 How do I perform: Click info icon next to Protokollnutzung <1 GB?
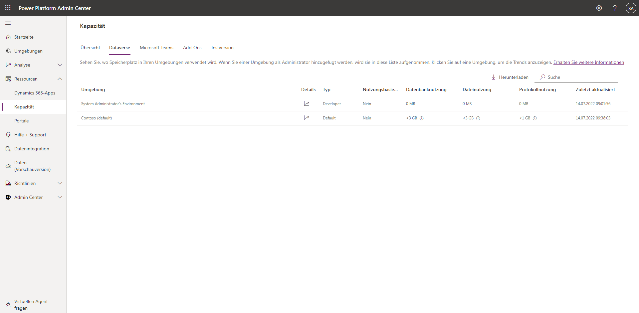[x=534, y=118]
